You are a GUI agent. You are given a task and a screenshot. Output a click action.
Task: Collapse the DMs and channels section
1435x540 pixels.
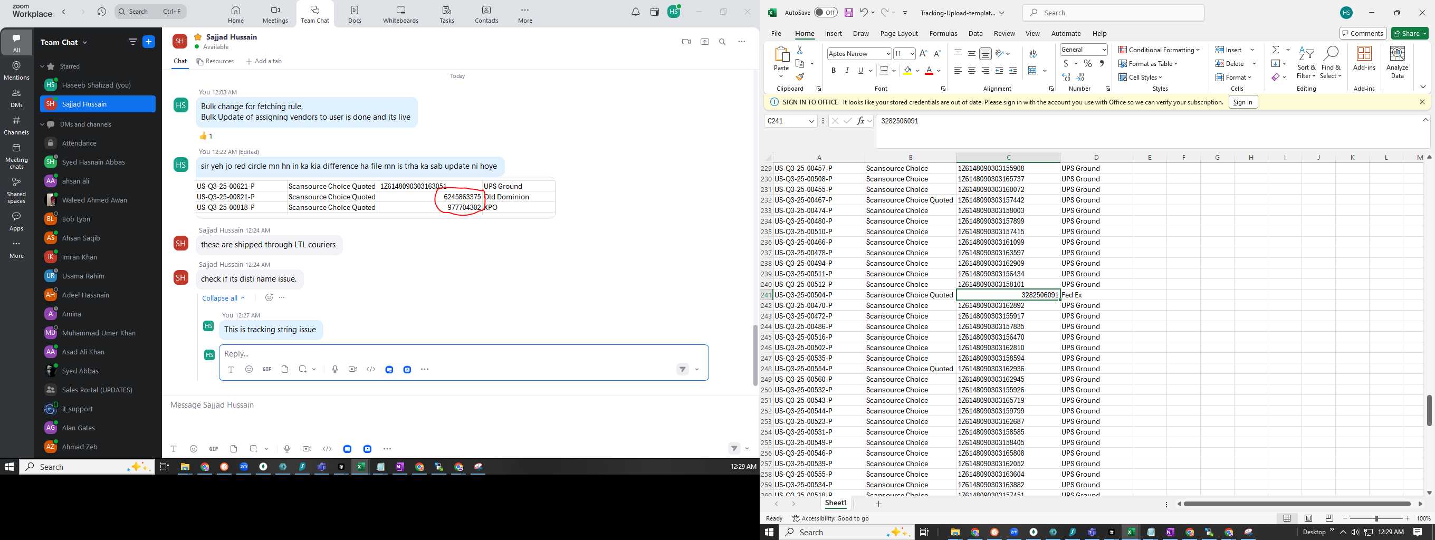tap(42, 124)
